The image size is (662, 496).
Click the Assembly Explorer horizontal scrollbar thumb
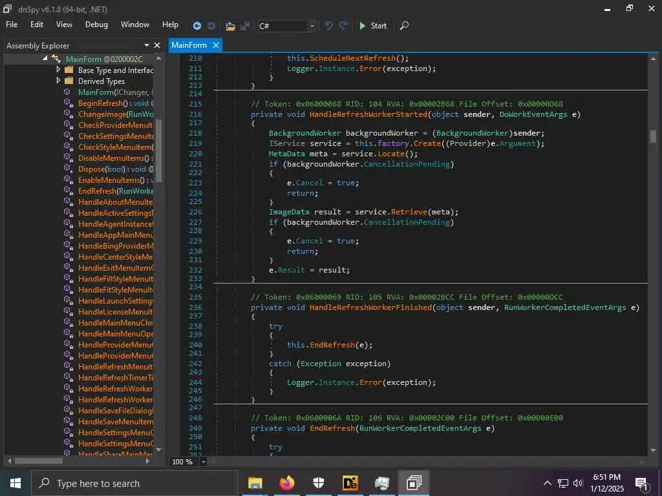(x=38, y=461)
